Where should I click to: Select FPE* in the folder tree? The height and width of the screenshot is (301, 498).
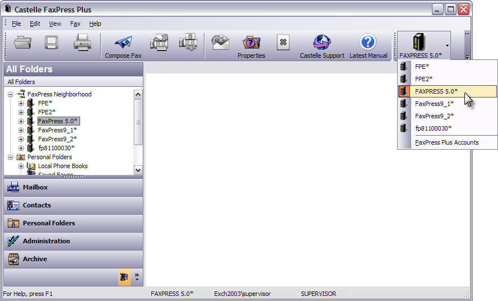[45, 103]
